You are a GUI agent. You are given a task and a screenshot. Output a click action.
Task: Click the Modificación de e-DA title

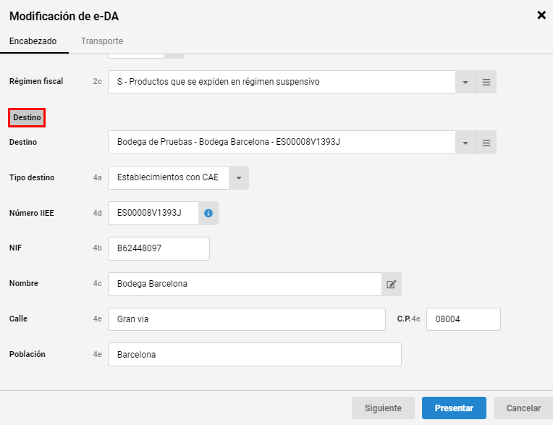(x=64, y=16)
